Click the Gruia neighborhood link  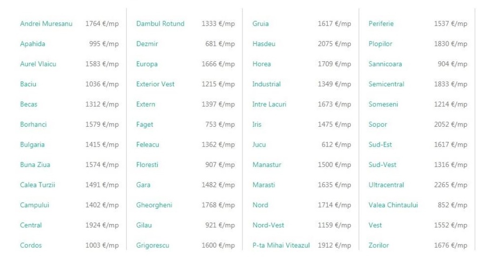coord(260,24)
